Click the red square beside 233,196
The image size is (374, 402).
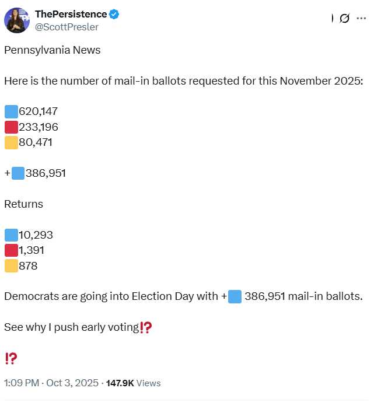tap(11, 127)
